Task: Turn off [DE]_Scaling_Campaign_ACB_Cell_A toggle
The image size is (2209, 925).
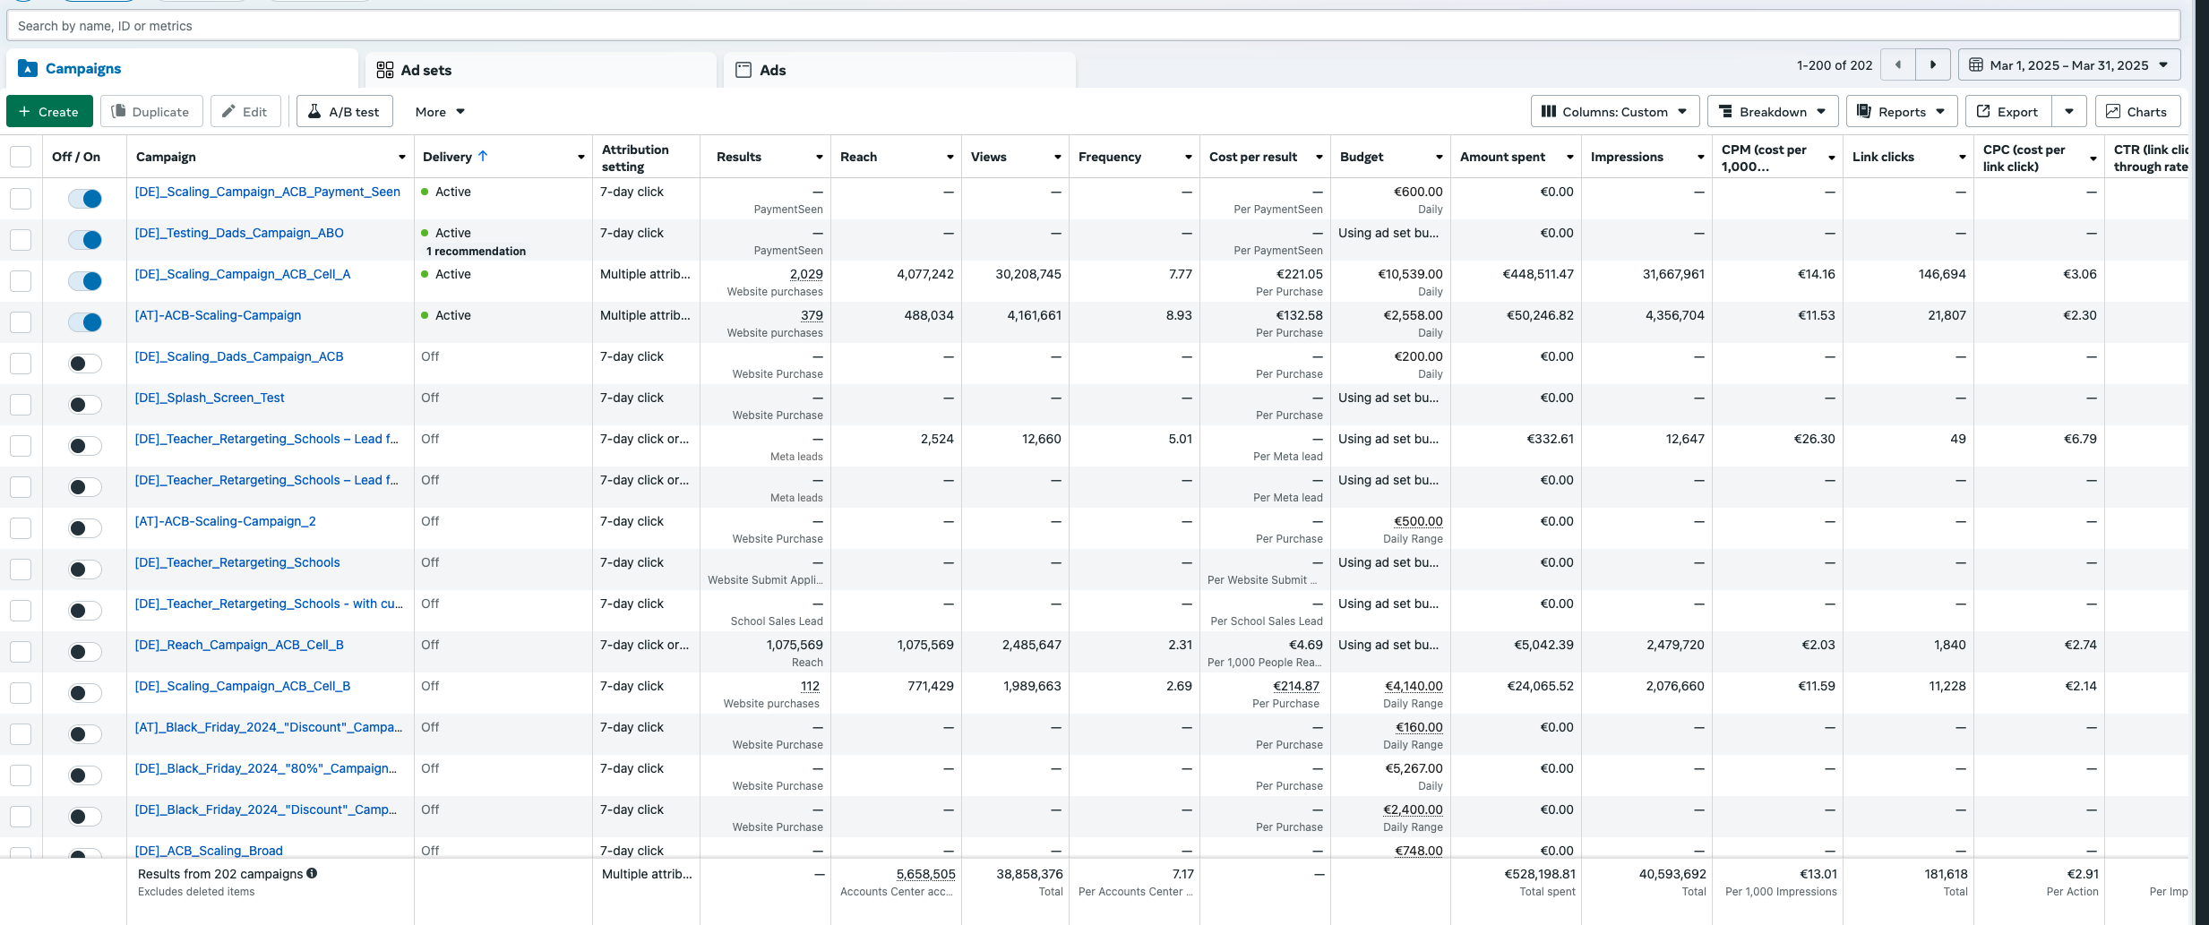Action: click(85, 281)
